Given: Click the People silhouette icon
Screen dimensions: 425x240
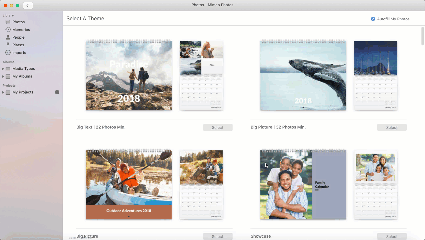Looking at the screenshot, I should tap(8, 37).
